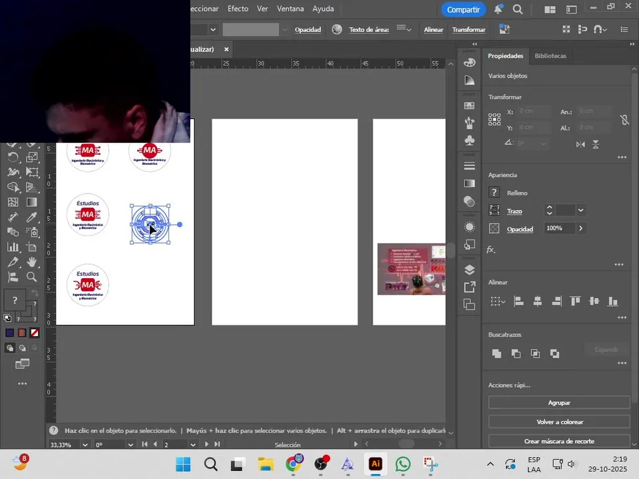
Task: Flip horizontally in Transformar section
Action: [580, 144]
